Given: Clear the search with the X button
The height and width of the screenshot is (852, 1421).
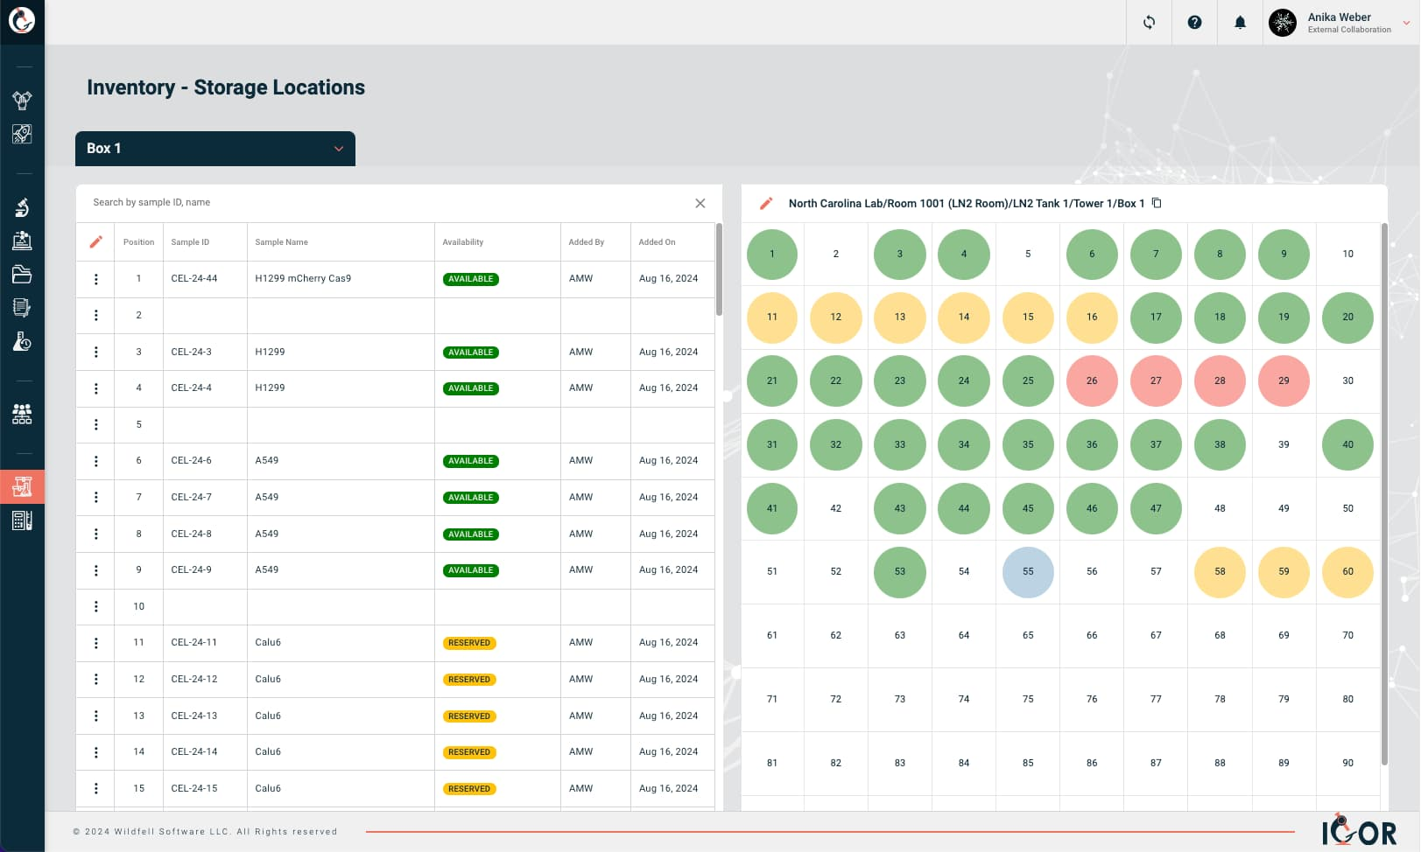Looking at the screenshot, I should click(700, 203).
